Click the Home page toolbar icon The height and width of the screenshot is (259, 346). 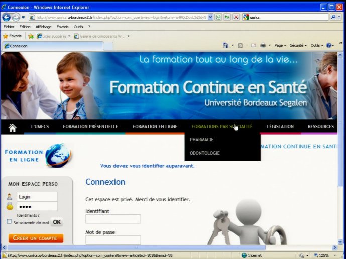click(x=226, y=45)
